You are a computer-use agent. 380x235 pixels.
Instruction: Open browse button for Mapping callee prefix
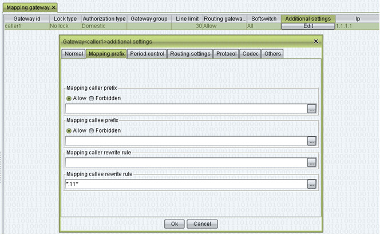pos(311,141)
